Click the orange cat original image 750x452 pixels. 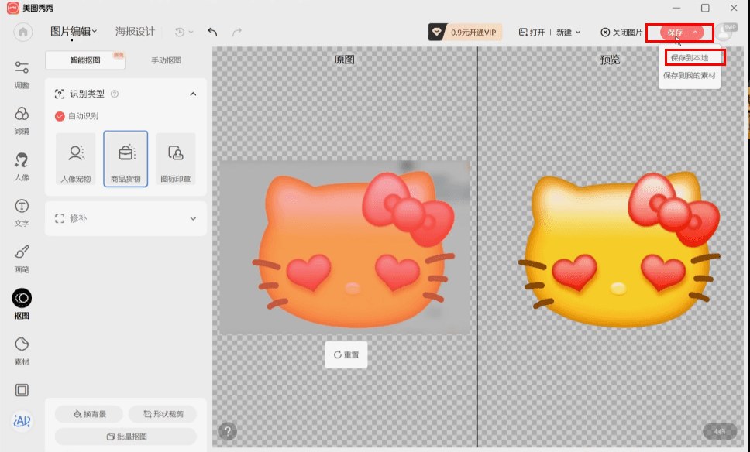tap(353, 250)
